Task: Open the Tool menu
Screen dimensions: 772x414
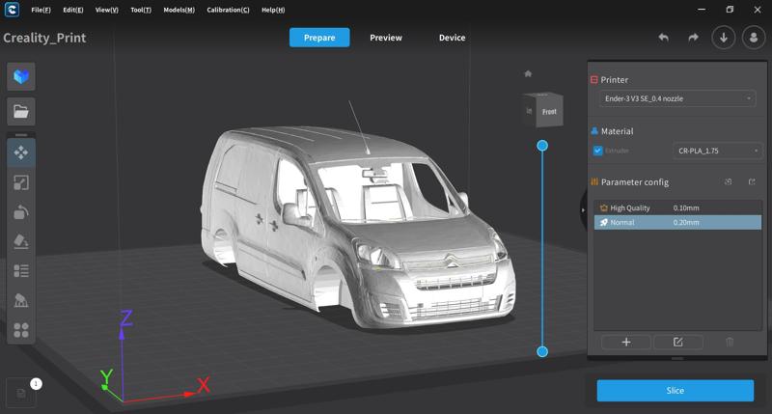Action: (x=141, y=10)
